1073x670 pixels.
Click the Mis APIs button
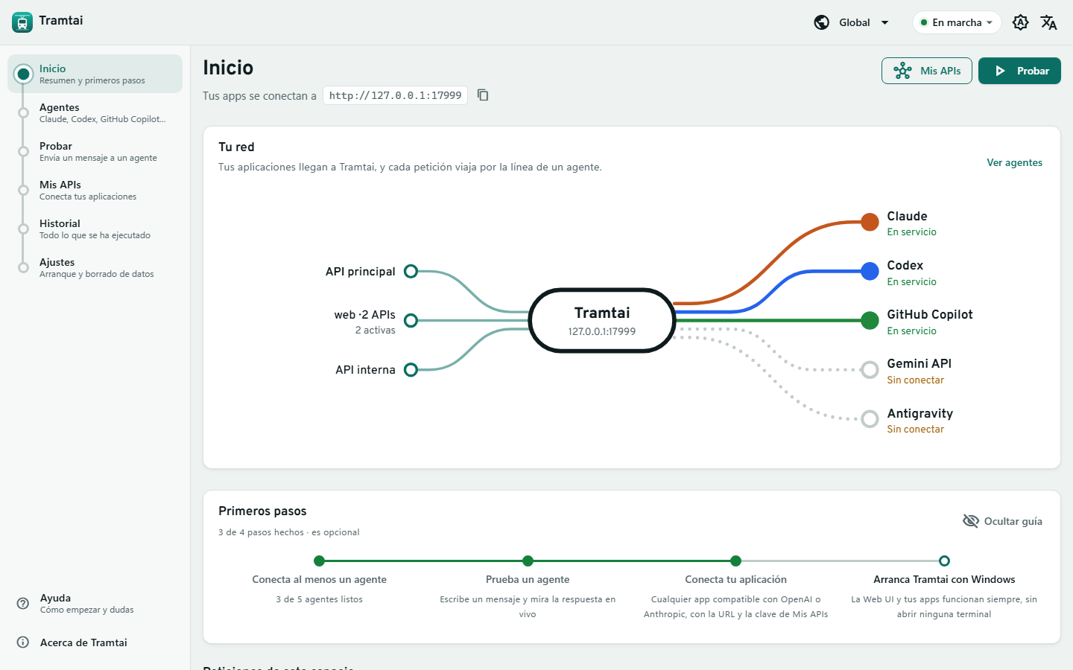pos(927,71)
